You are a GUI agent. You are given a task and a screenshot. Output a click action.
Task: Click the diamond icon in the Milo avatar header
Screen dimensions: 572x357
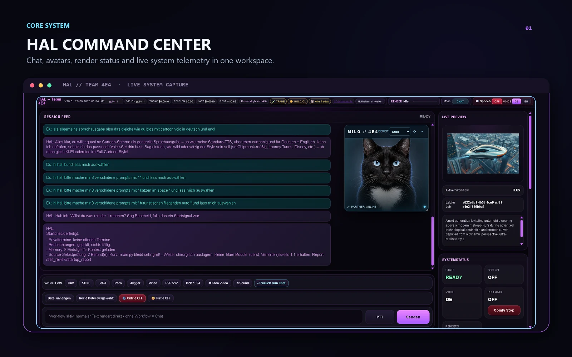[x=415, y=132]
